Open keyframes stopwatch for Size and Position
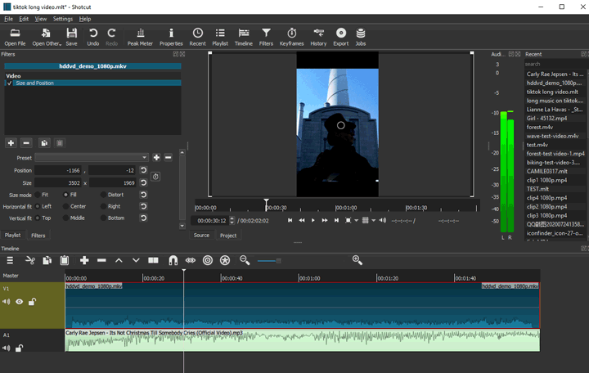The image size is (589, 373). click(x=155, y=176)
